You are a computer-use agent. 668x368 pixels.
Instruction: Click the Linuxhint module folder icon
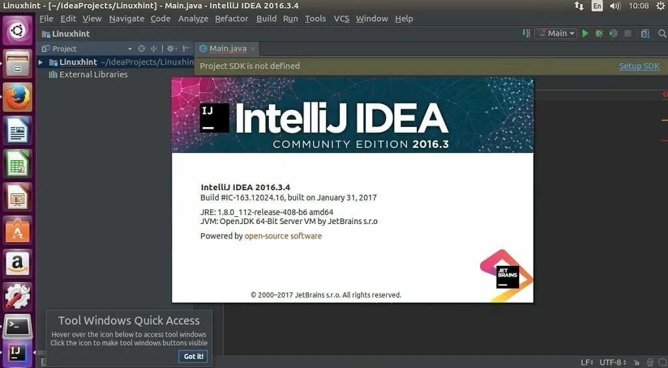click(x=53, y=62)
